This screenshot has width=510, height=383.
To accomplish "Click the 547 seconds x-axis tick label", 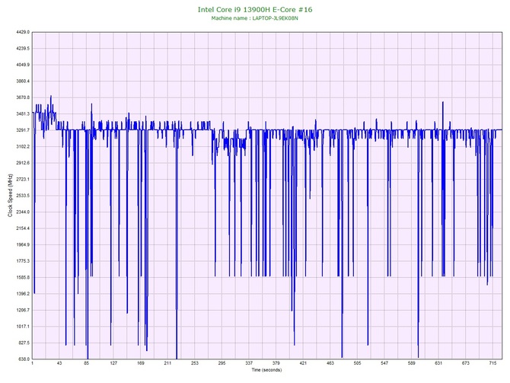I will point(384,363).
